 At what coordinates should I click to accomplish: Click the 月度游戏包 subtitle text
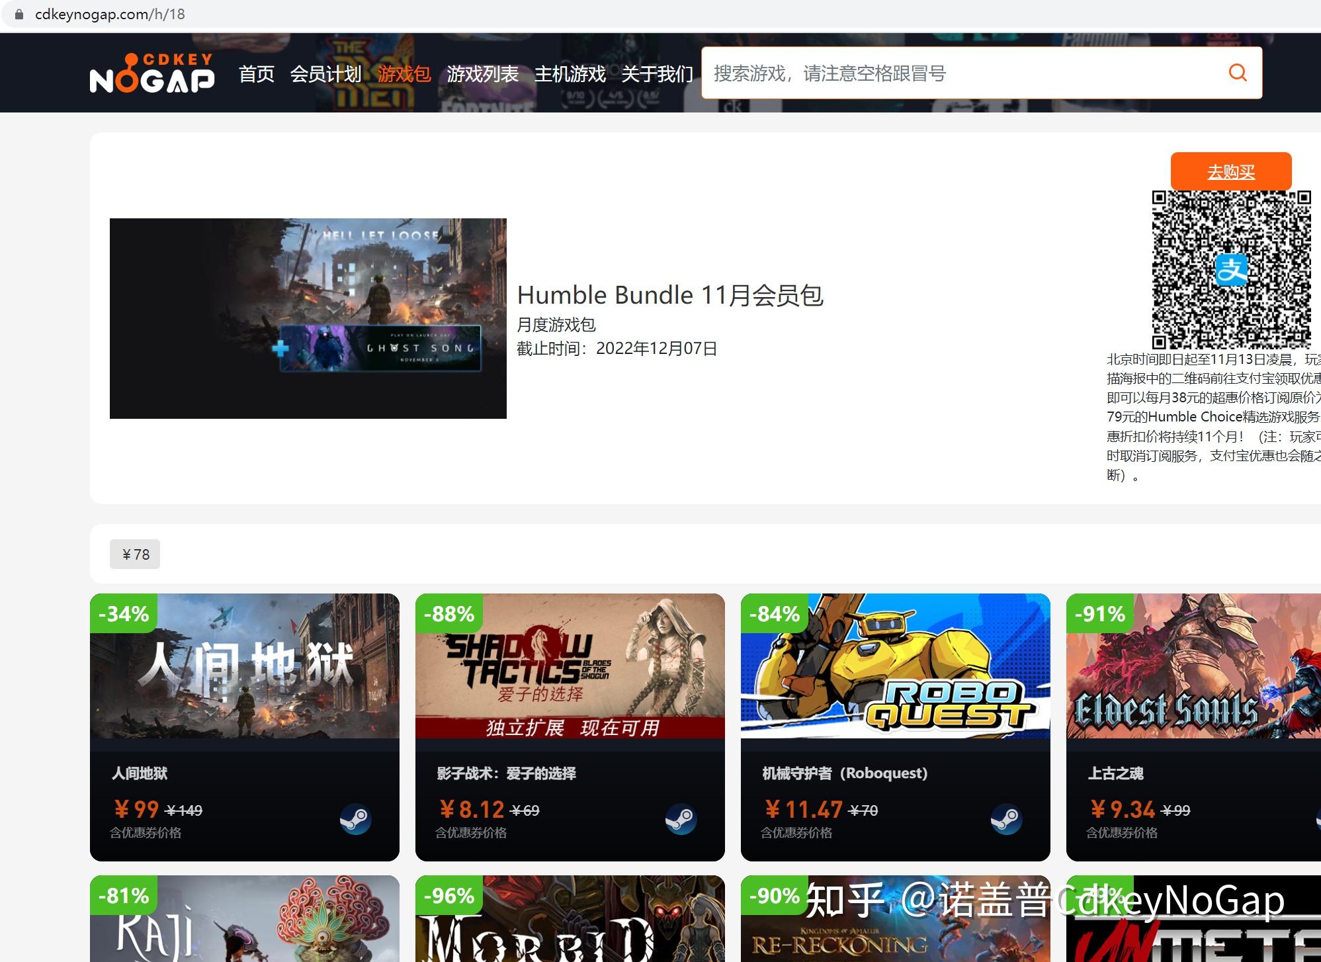click(556, 325)
